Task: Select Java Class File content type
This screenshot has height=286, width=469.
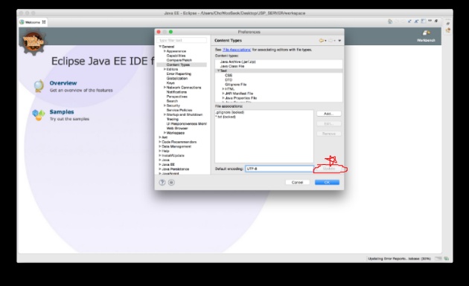Action: [232, 66]
